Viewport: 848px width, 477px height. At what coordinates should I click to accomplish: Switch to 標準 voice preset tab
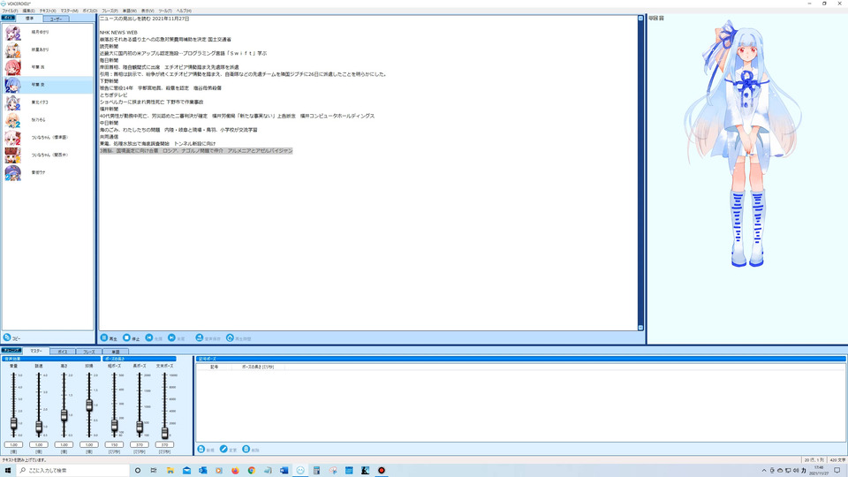click(x=30, y=19)
